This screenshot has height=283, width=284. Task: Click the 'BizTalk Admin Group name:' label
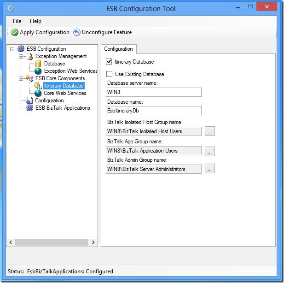(137, 160)
